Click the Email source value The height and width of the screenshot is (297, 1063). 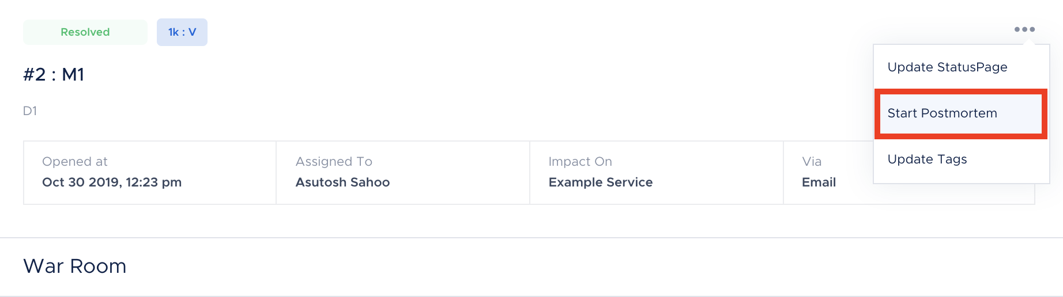click(819, 182)
